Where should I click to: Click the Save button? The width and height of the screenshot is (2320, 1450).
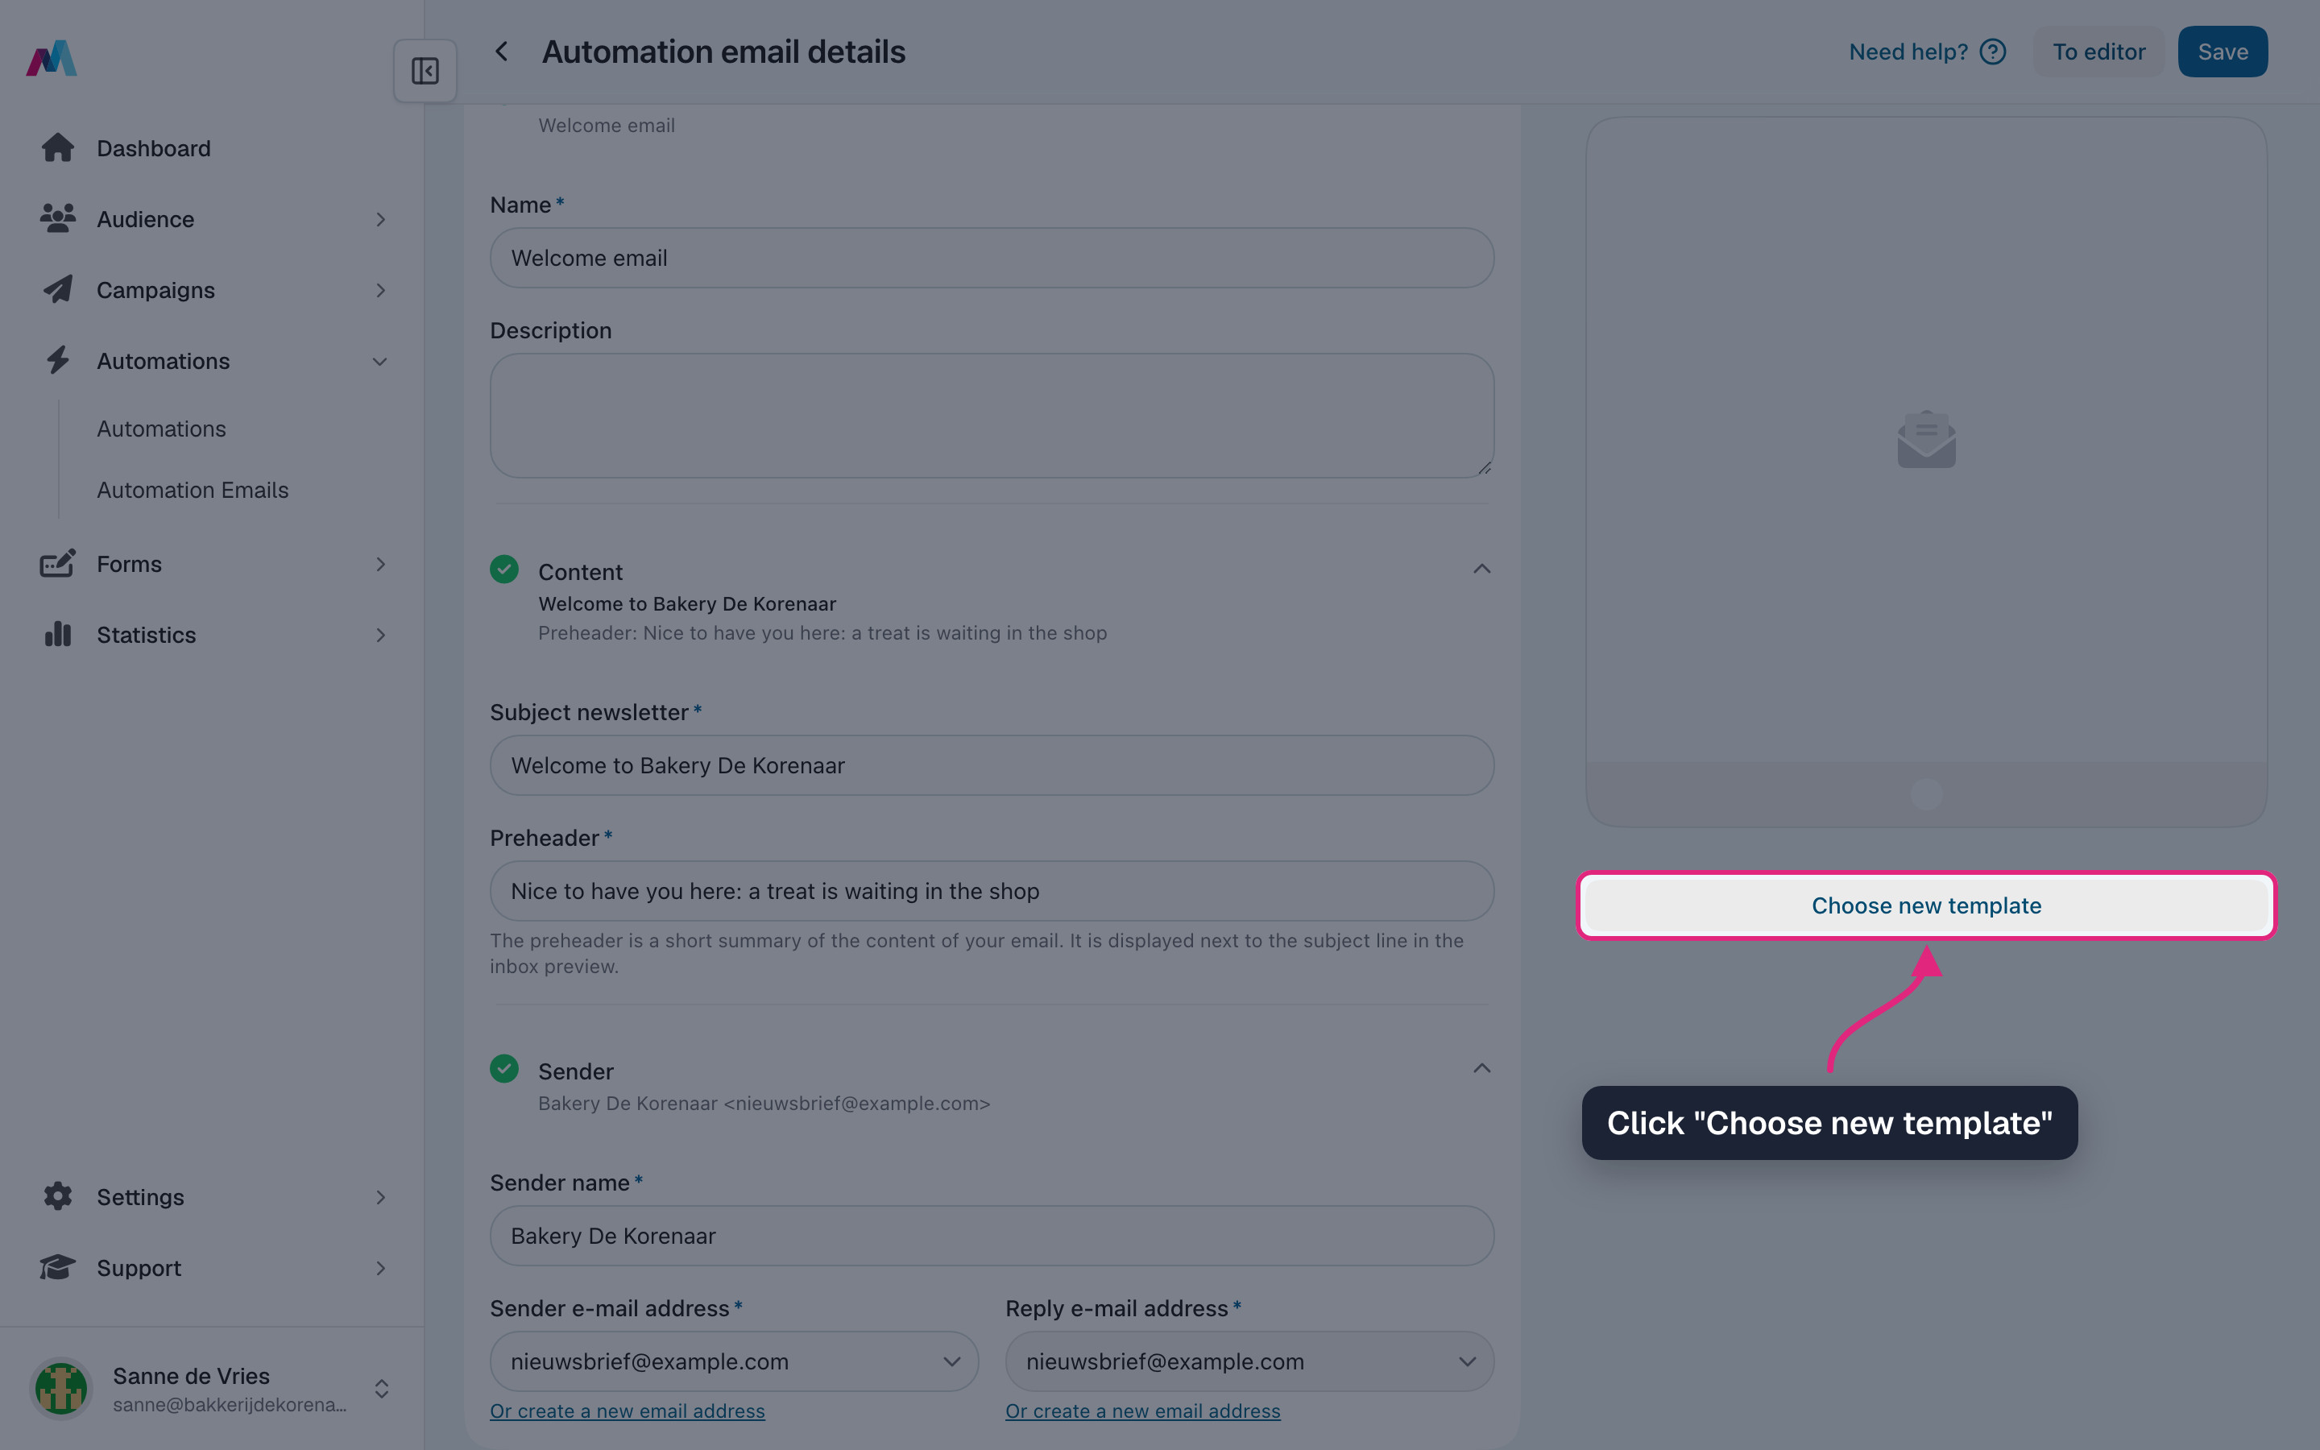coord(2223,52)
